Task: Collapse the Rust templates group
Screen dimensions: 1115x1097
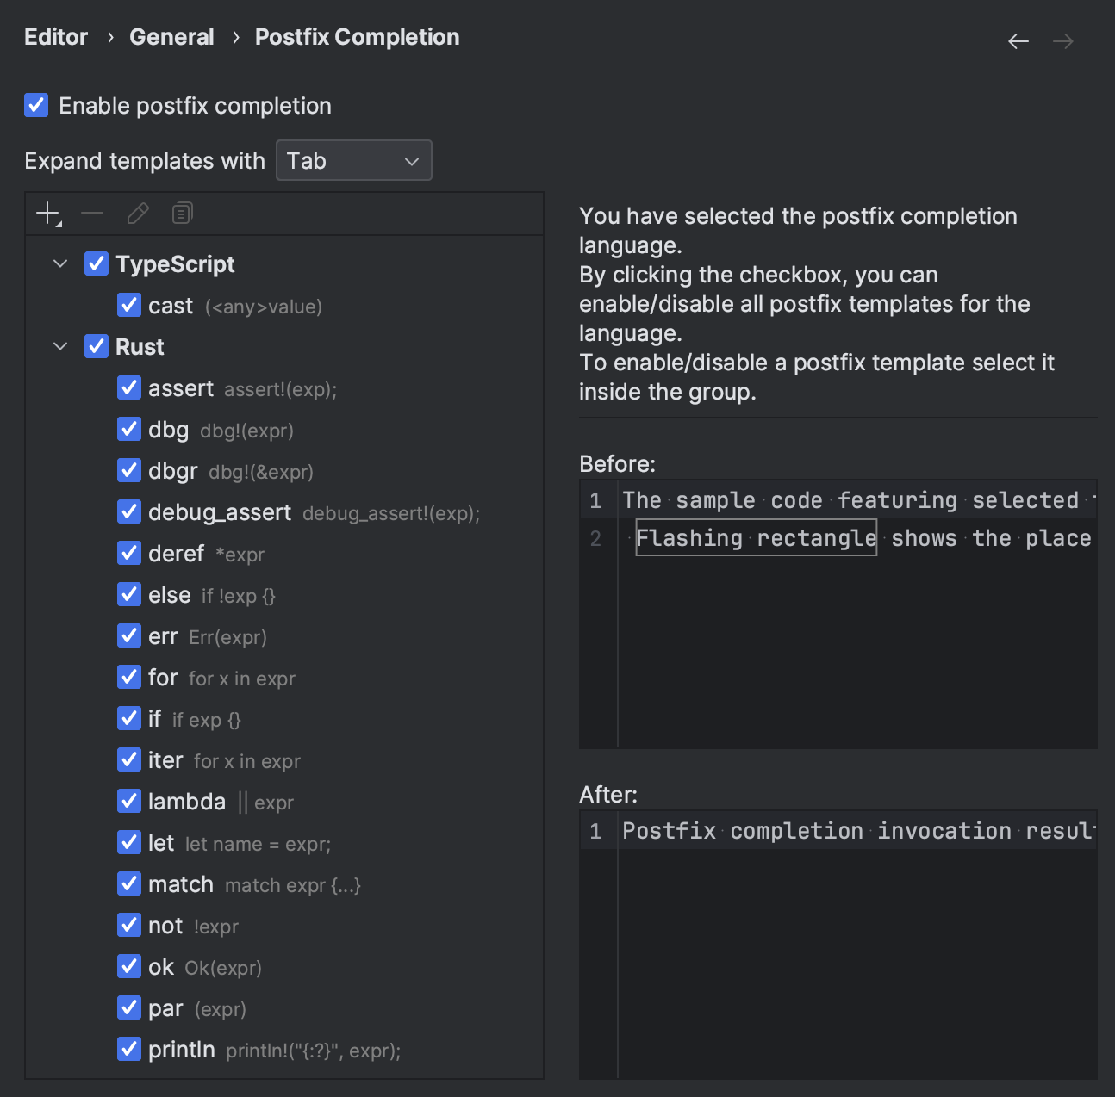Action: [59, 346]
